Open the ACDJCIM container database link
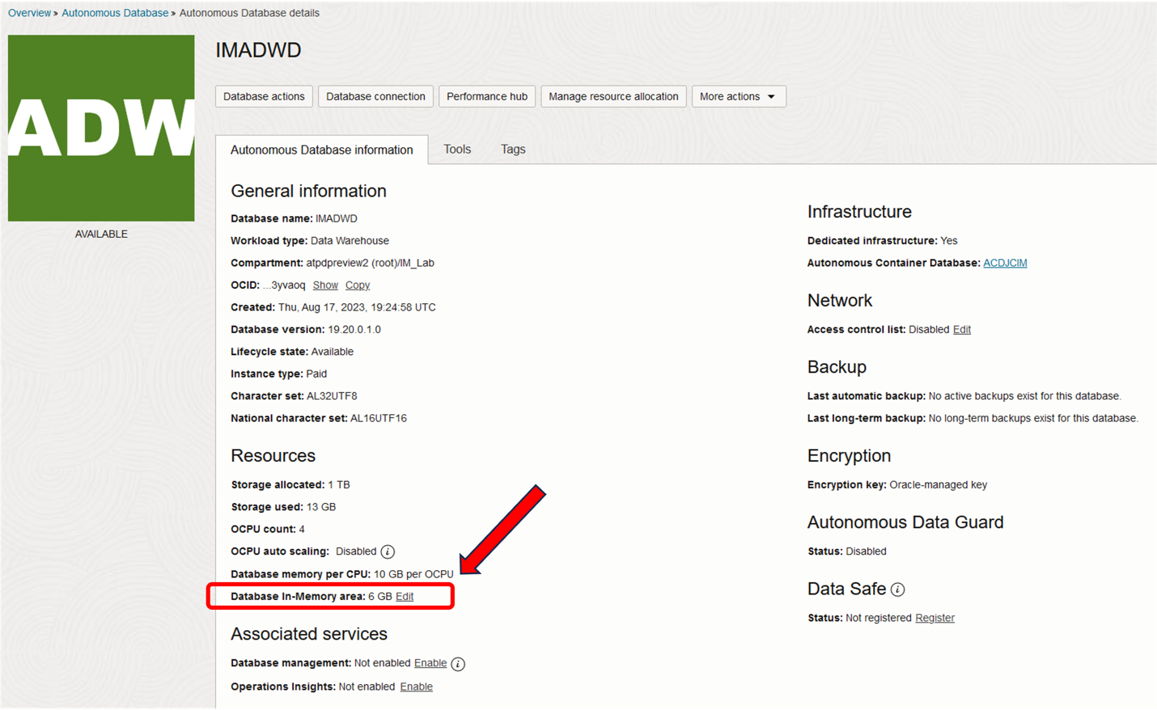This screenshot has width=1157, height=710. pyautogui.click(x=1005, y=263)
